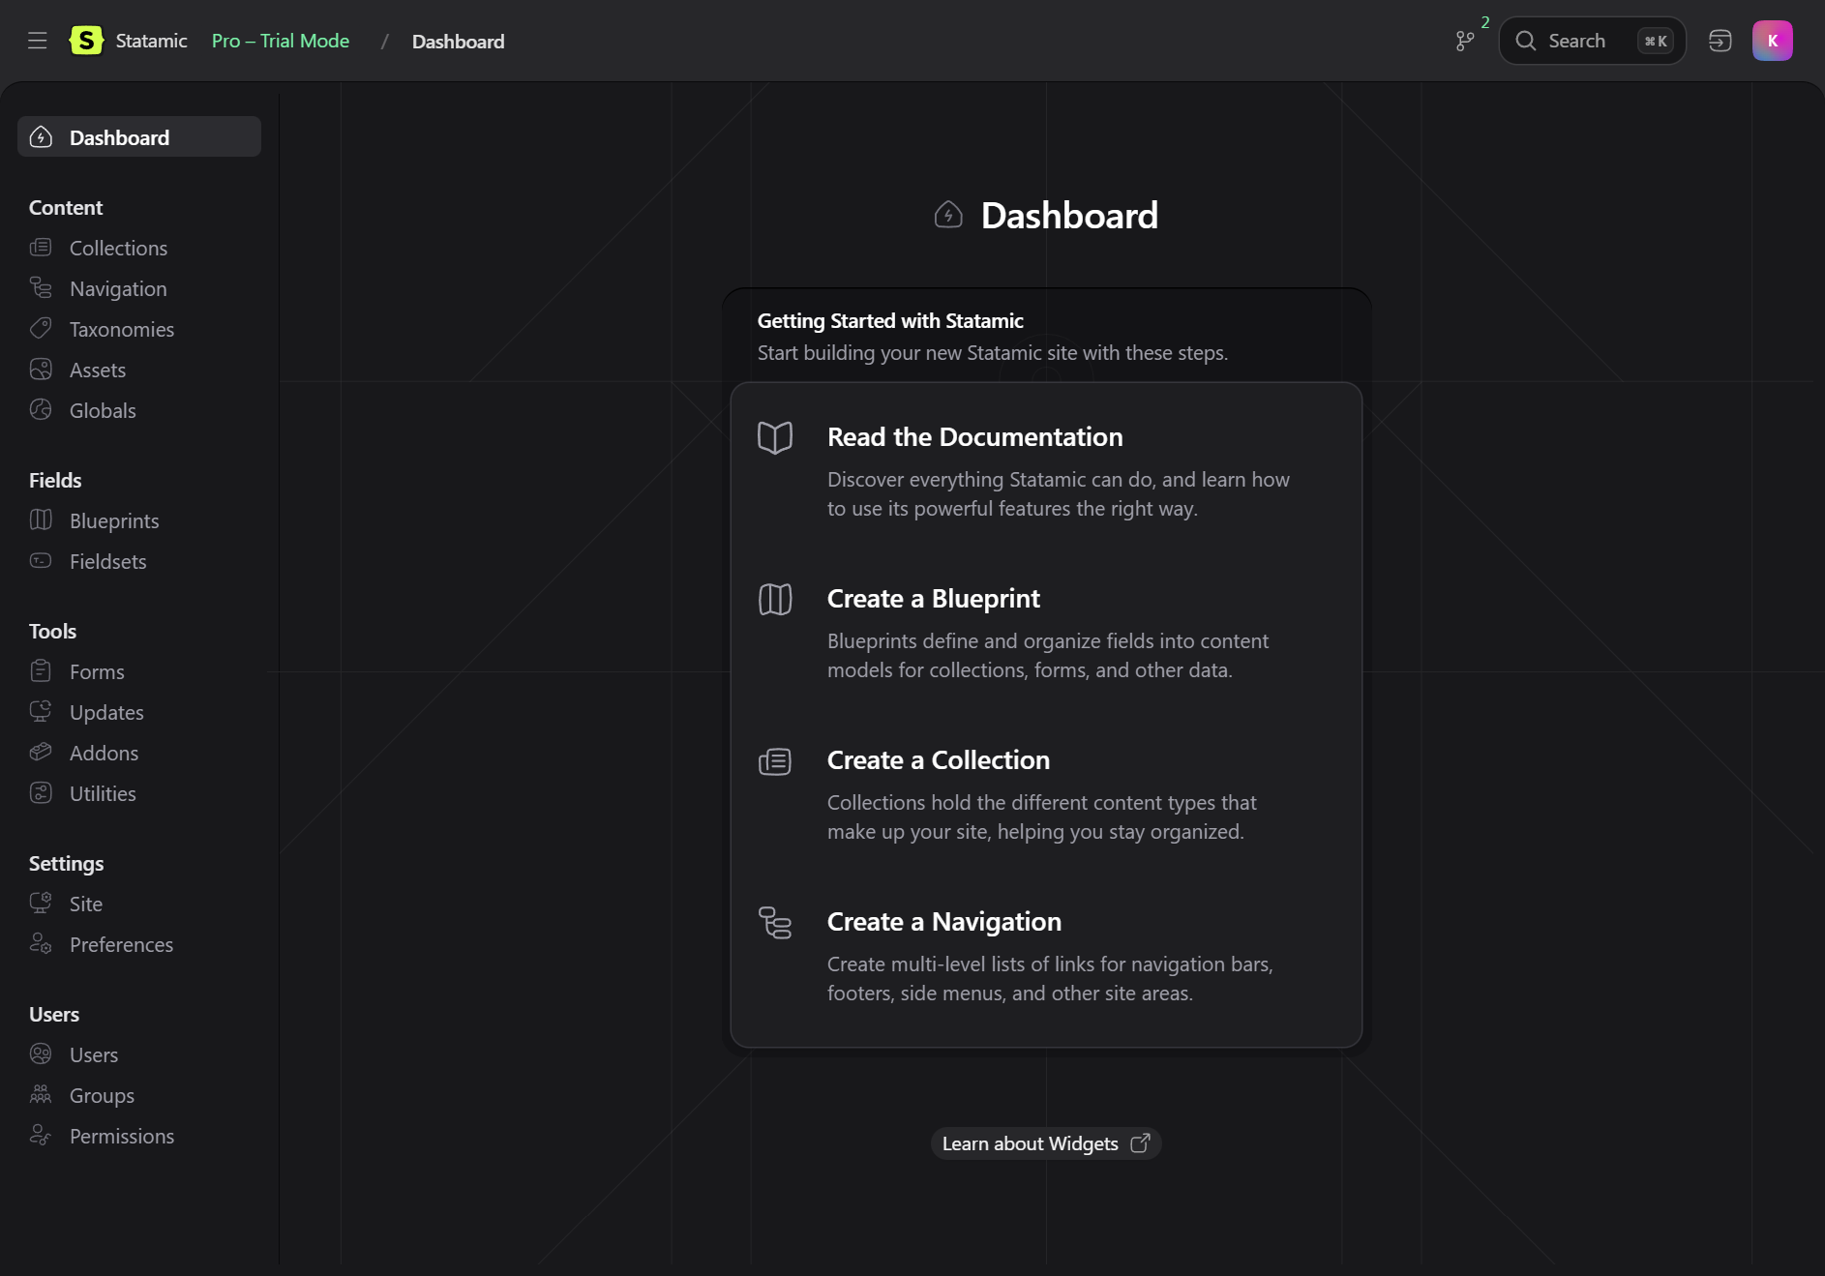Click the Addons sidebar icon

[41, 753]
